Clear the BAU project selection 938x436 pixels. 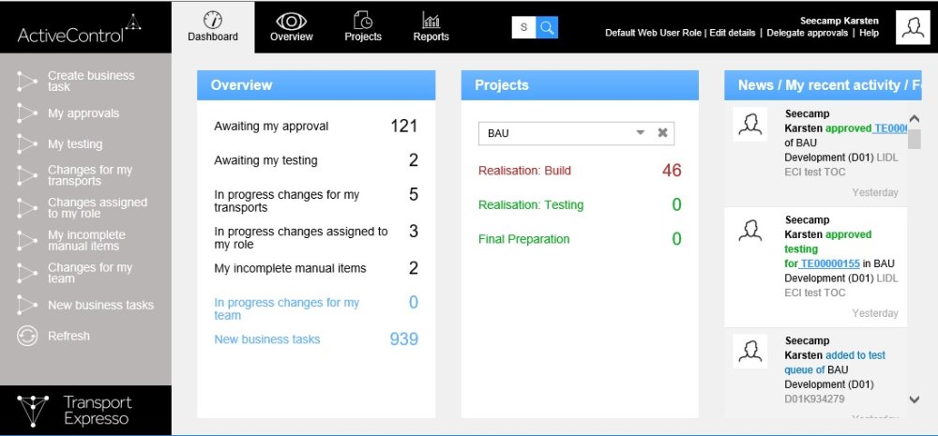coord(662,133)
